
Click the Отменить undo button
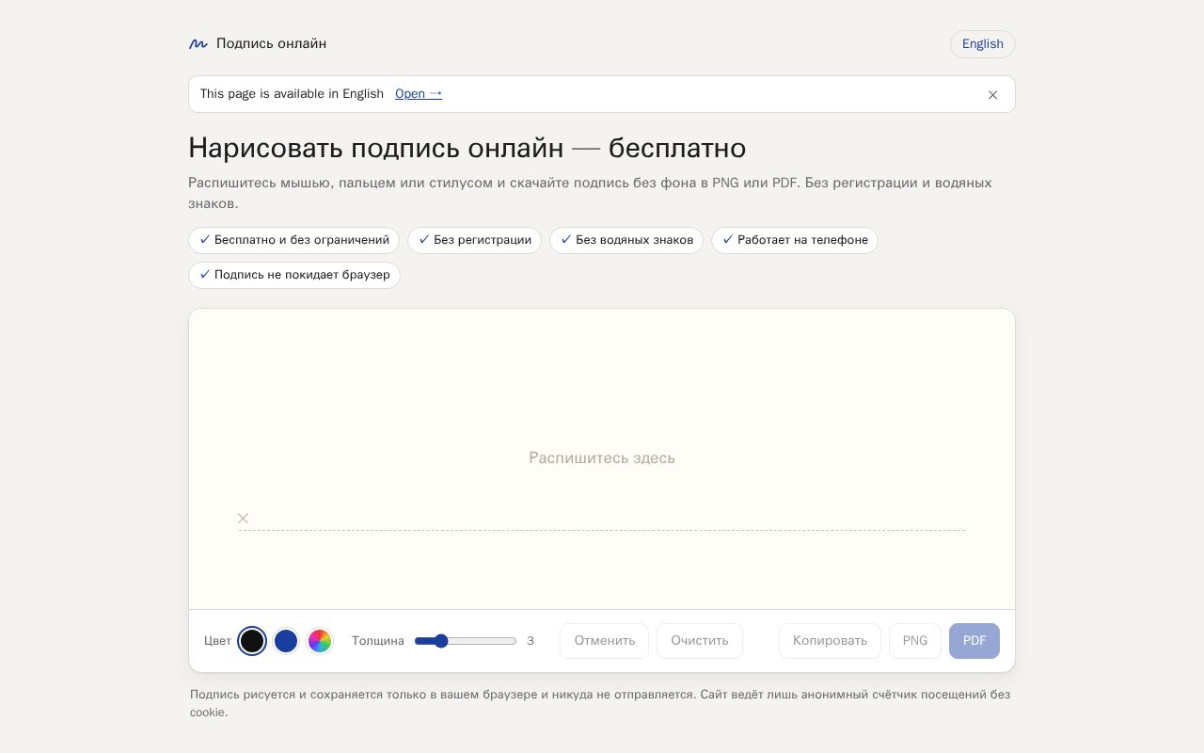click(604, 641)
